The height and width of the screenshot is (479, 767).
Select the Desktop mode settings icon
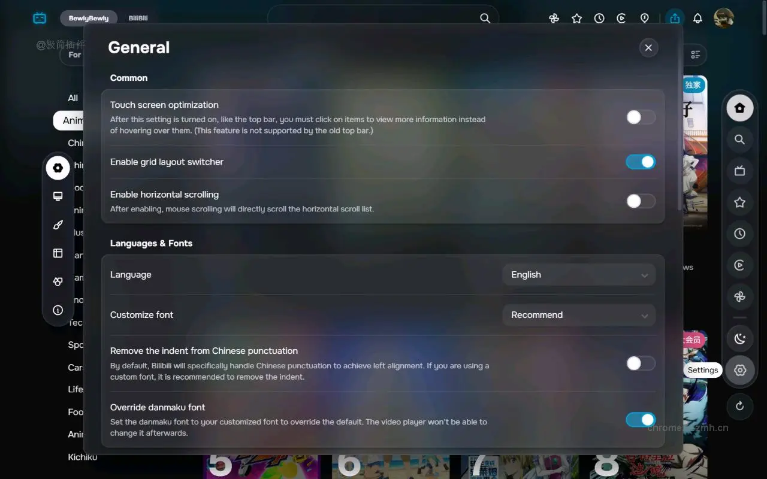[58, 196]
